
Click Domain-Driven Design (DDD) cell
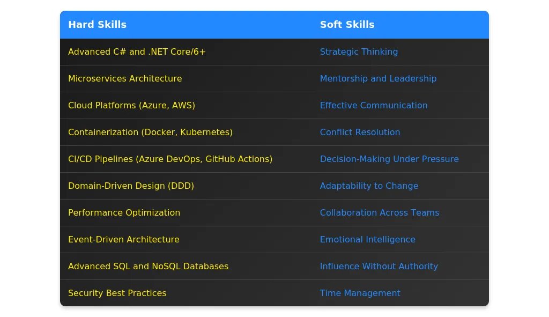[131, 186]
